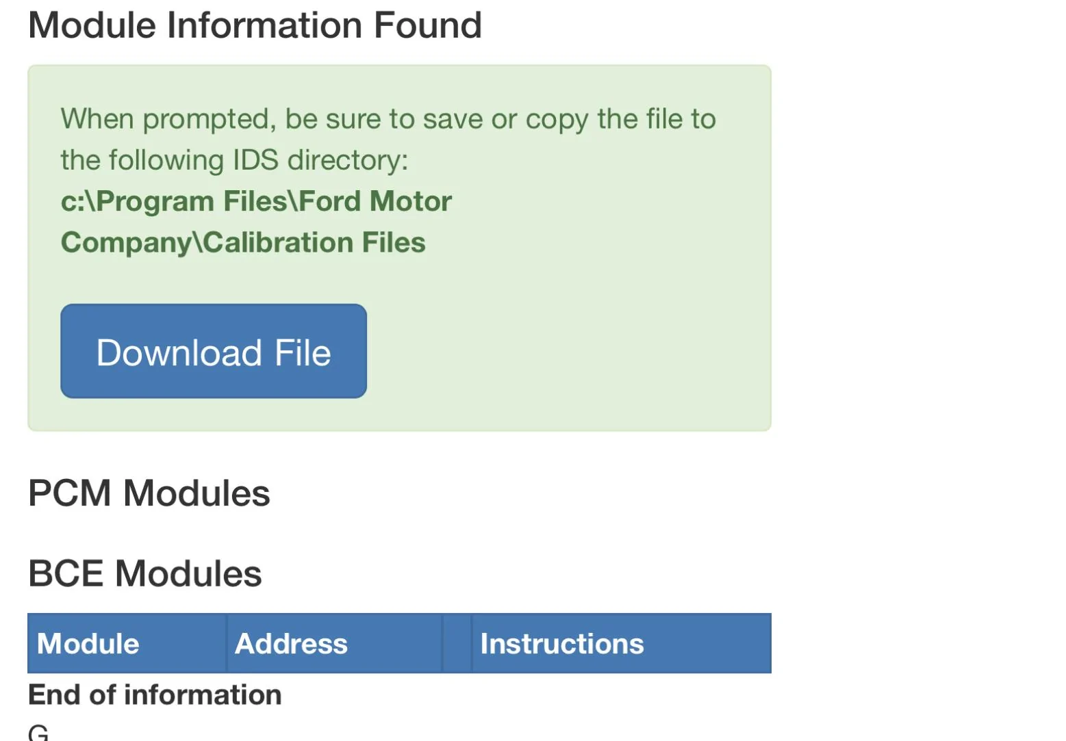This screenshot has height=741, width=1066.
Task: Click the "c:\Program Files\Ford Motor" path line
Action: click(x=256, y=201)
